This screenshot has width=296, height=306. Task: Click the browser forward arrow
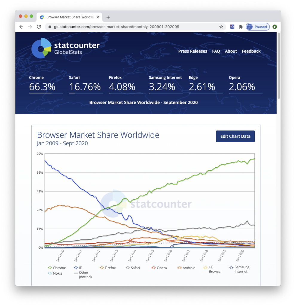pos(30,27)
